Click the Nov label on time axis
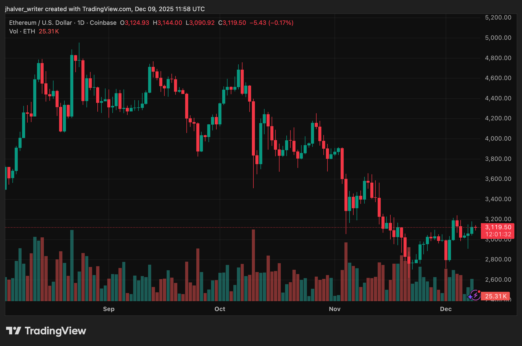Screen dimensions: 522x346 [335, 309]
